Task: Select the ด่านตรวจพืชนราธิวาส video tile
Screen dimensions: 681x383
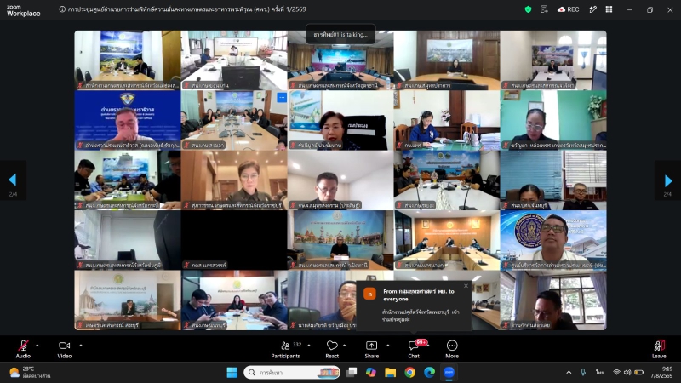Action: click(127, 120)
